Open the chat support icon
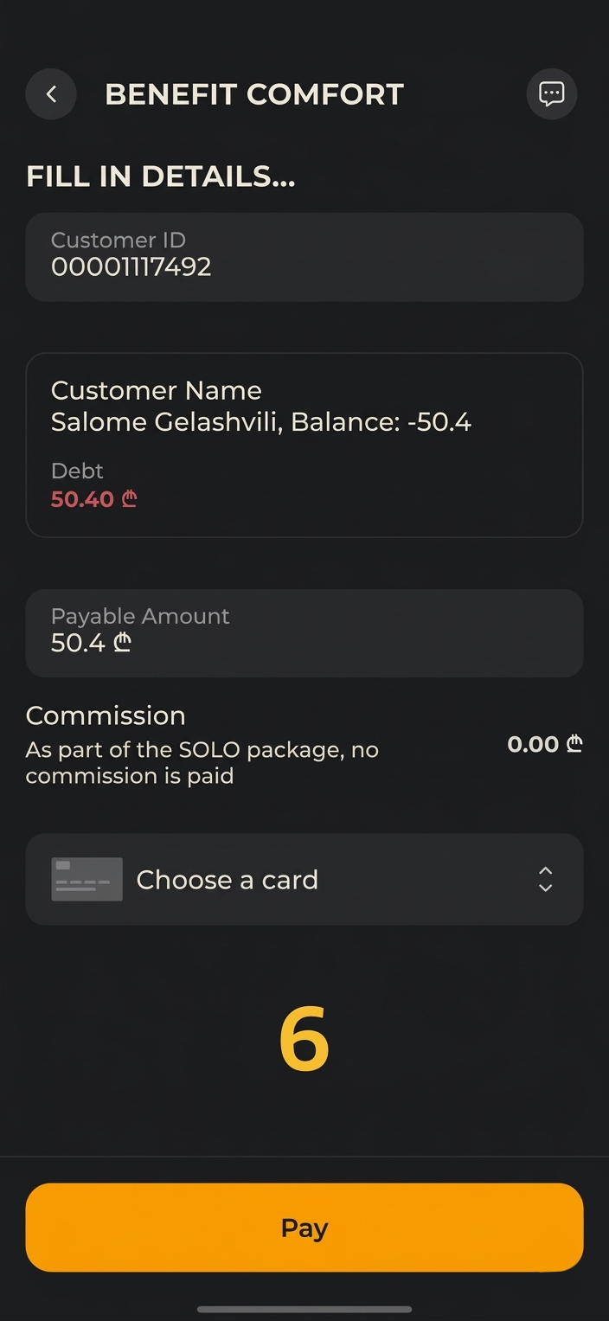 click(551, 93)
